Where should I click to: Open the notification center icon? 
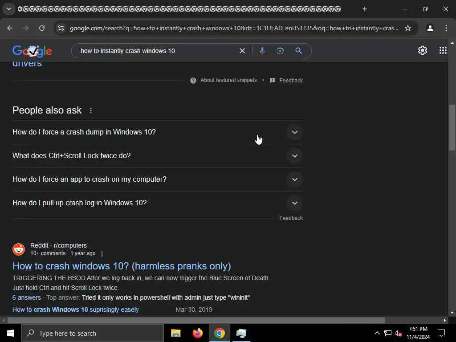coord(441,333)
